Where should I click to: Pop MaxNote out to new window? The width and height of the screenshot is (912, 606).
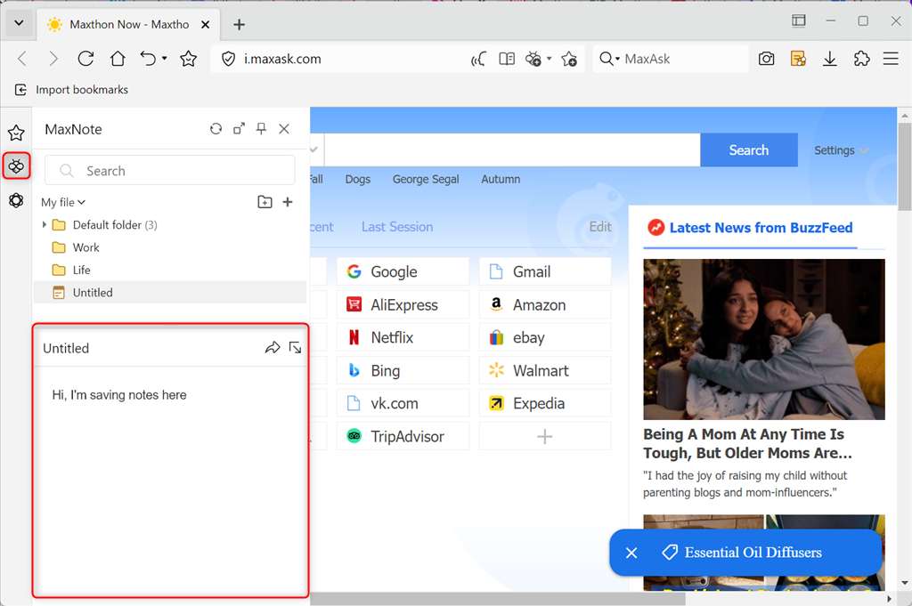pos(239,128)
